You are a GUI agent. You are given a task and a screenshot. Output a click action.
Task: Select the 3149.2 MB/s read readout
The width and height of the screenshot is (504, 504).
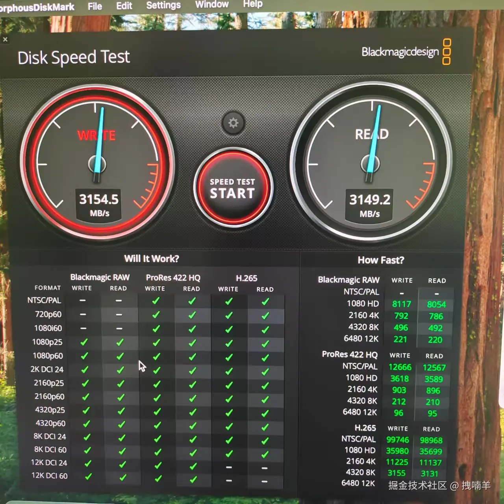(x=370, y=200)
